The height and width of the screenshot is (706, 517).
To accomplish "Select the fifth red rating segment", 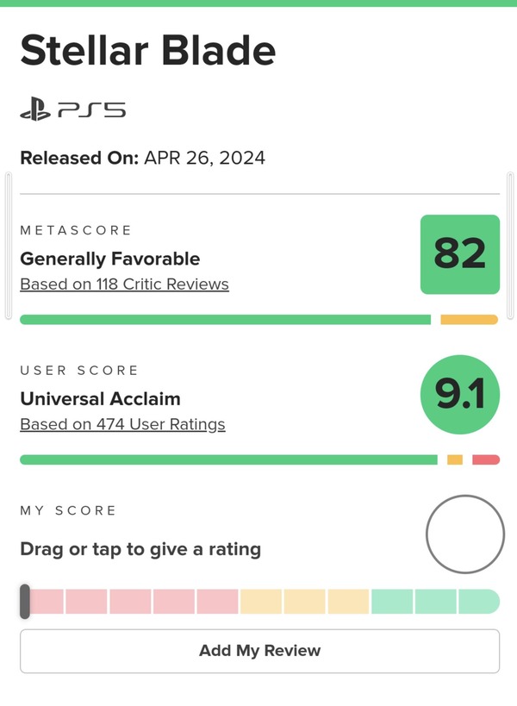I will coord(217,602).
